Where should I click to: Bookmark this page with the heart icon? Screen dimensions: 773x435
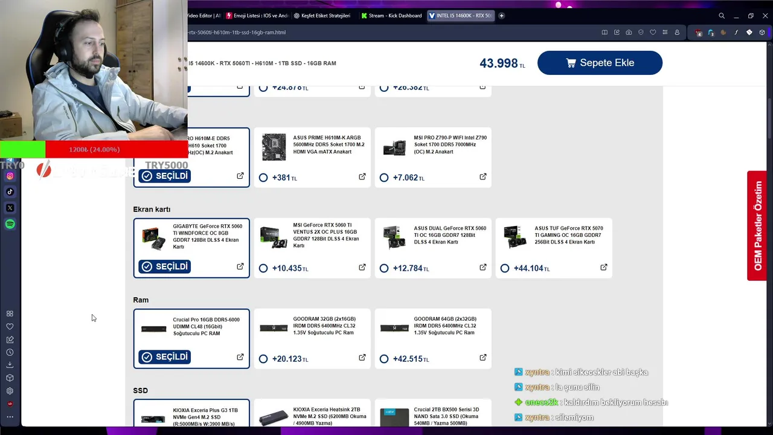point(653,32)
